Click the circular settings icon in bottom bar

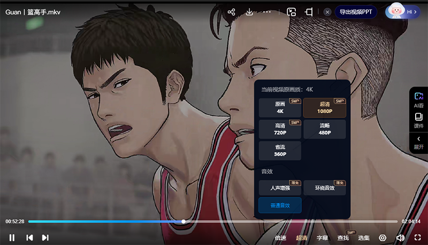coord(383,238)
